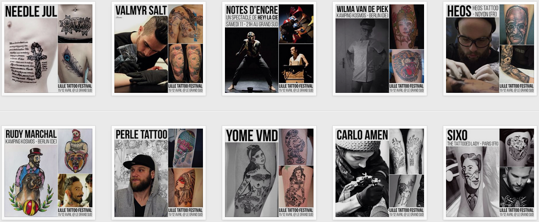This screenshot has width=539, height=222.
Task: Open the Sixo artist card
Action: coord(490,173)
